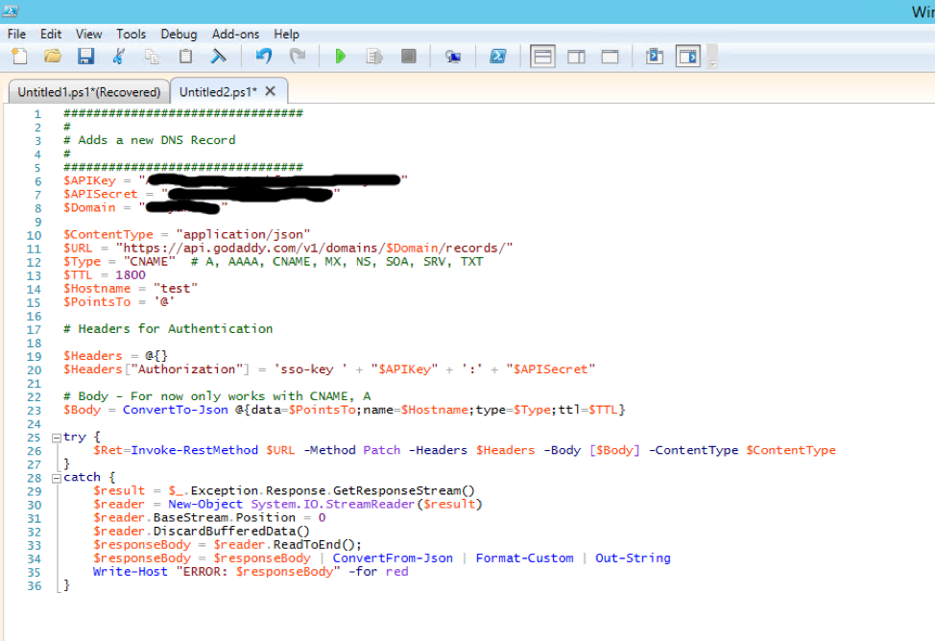Open the Edit menu
Image resolution: width=935 pixels, height=641 pixels.
[x=51, y=34]
